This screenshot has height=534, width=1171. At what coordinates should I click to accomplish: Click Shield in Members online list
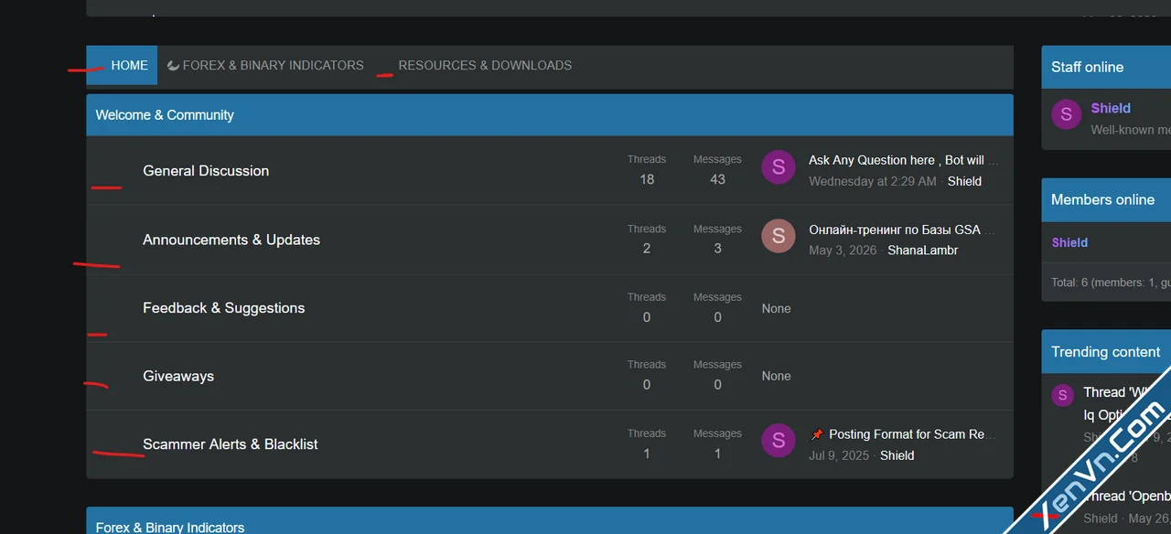[x=1069, y=242]
